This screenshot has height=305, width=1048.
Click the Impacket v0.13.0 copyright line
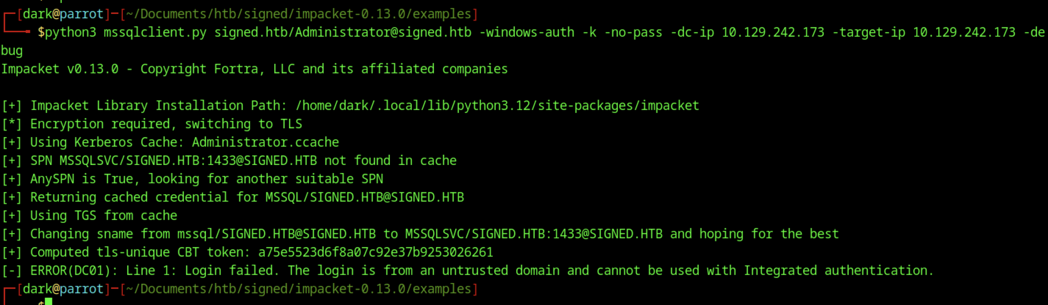click(x=254, y=69)
